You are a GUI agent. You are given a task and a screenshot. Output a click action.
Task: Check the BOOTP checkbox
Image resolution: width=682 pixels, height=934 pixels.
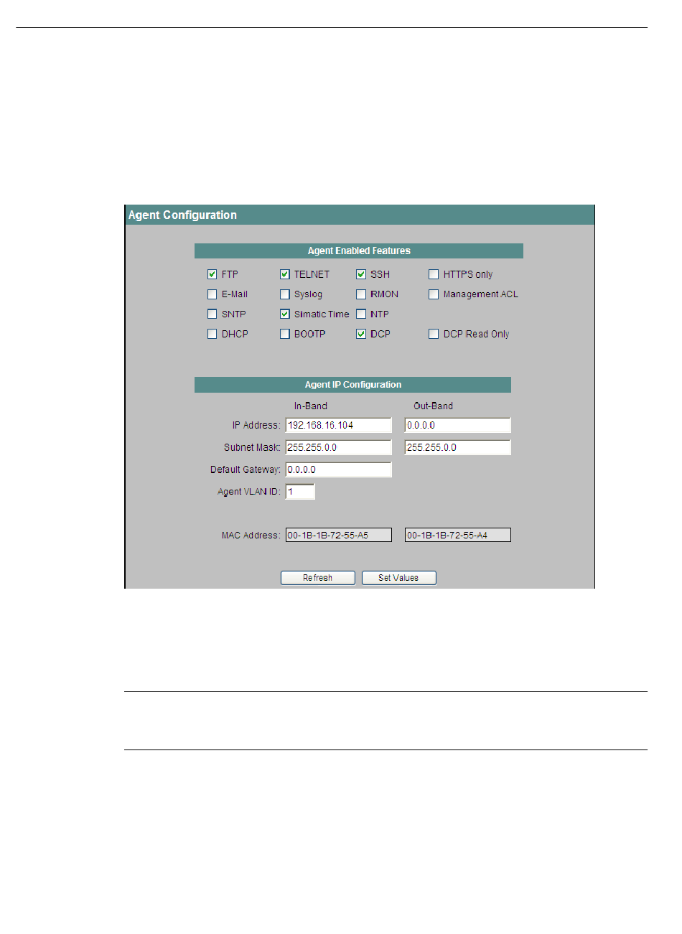(x=285, y=334)
